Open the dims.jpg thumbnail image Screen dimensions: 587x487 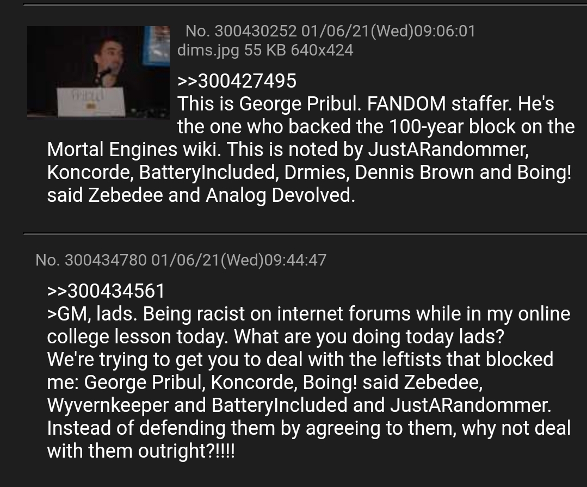98,72
